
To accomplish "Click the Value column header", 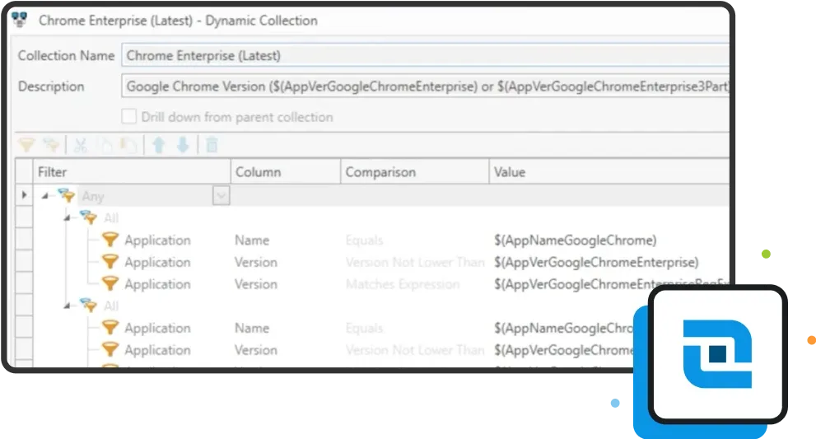I will coord(609,172).
